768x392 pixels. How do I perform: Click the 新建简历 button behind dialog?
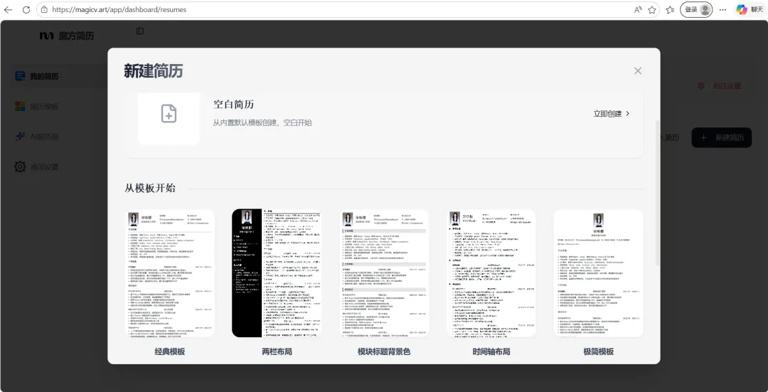pos(722,138)
